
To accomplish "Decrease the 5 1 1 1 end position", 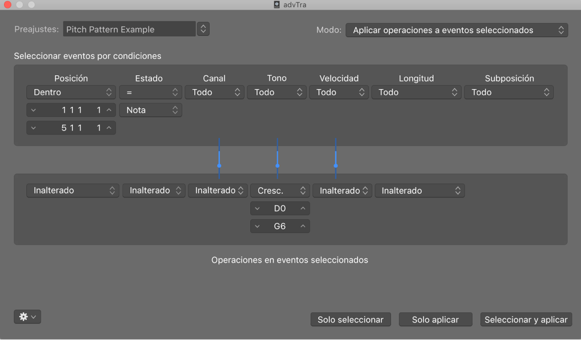I will coord(33,128).
